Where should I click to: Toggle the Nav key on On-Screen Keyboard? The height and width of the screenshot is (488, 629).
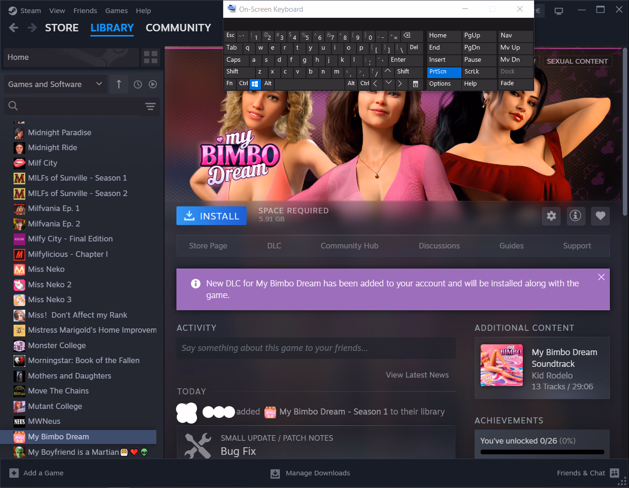pos(515,36)
